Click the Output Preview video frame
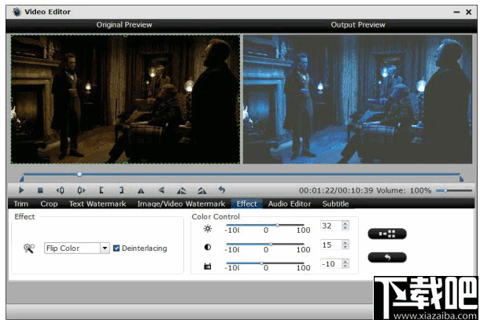480x320 pixels. (357, 99)
